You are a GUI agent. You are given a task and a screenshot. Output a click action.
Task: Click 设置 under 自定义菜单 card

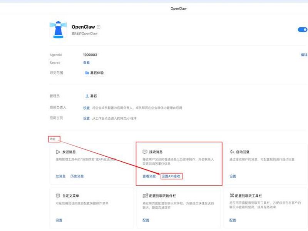(x=59, y=220)
